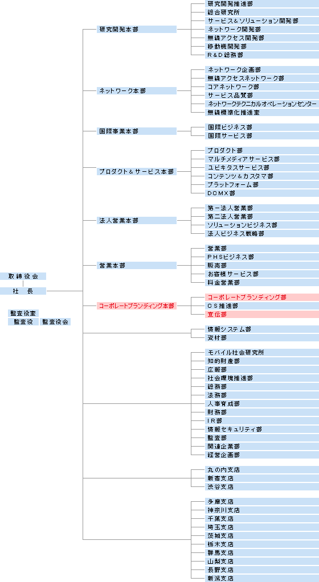Select モバイル社会研究所 entry

(262, 353)
